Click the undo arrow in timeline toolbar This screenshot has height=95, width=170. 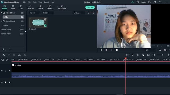[x=4, y=55]
